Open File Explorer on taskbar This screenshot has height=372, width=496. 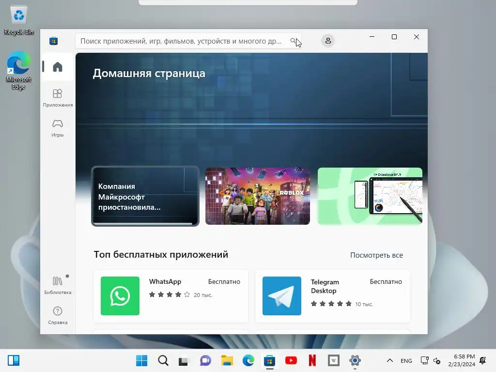pos(227,360)
